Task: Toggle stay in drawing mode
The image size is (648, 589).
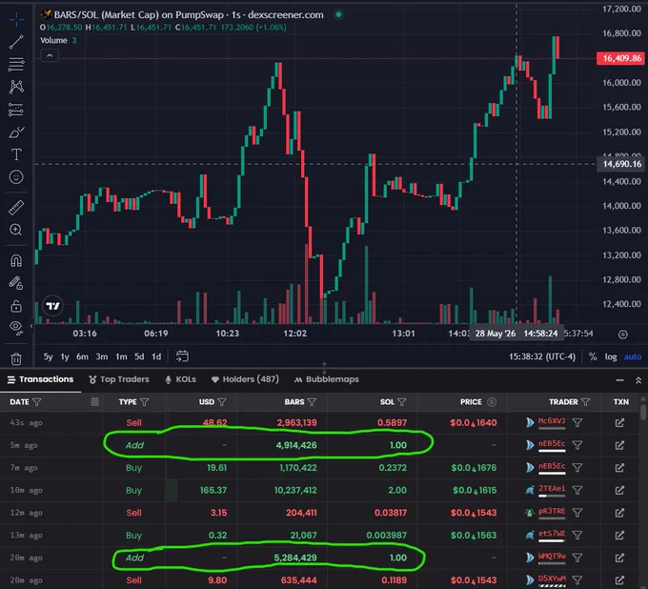Action: [16, 283]
